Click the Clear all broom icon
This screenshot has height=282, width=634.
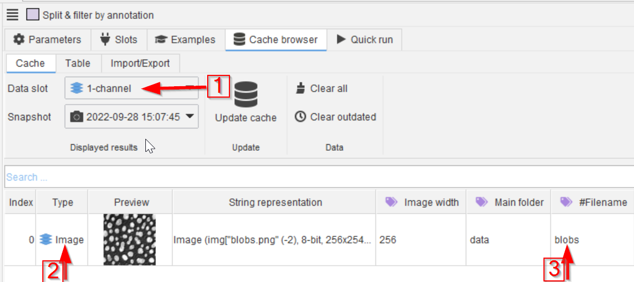(301, 88)
